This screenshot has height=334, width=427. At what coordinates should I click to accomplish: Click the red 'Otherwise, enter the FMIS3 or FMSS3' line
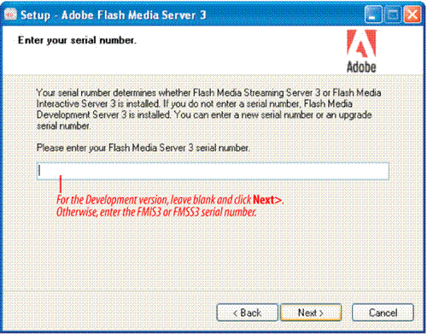pos(156,213)
